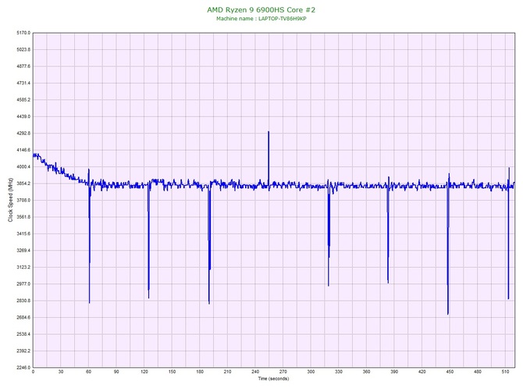Click the 420 seconds tick label
This screenshot has height=392, width=523.
[x=422, y=372]
